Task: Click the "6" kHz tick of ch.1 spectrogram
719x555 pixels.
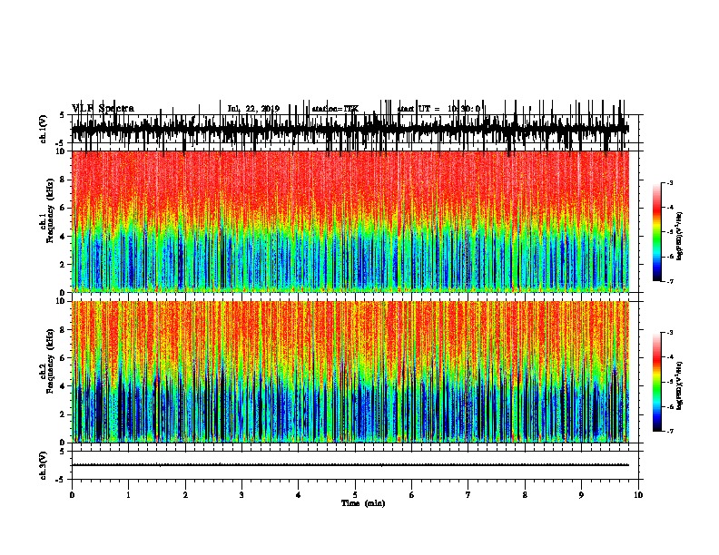Action: pyautogui.click(x=63, y=208)
